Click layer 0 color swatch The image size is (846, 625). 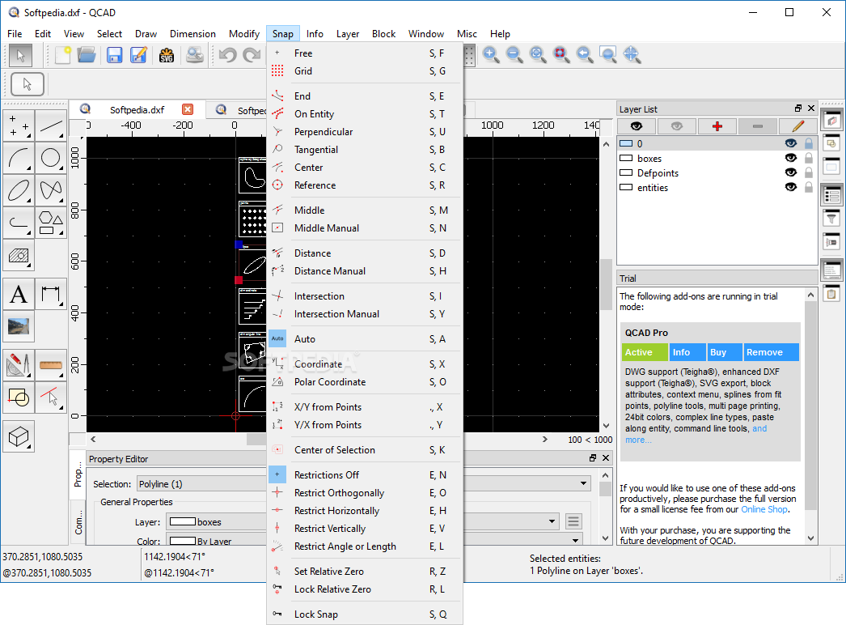(626, 143)
